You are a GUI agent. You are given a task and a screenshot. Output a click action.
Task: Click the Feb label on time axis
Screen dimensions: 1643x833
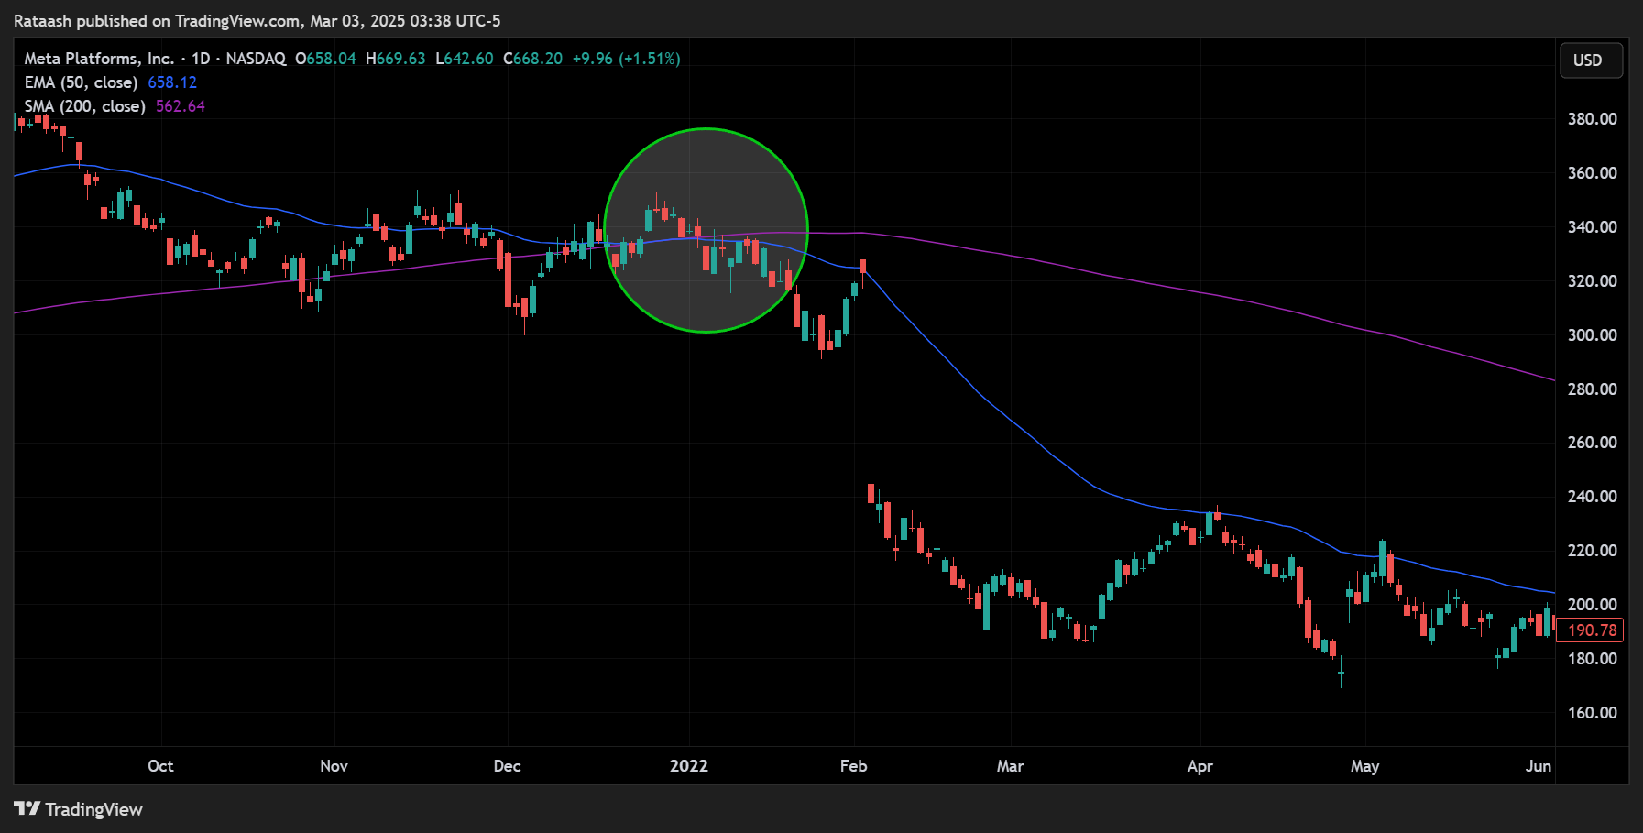(x=853, y=766)
